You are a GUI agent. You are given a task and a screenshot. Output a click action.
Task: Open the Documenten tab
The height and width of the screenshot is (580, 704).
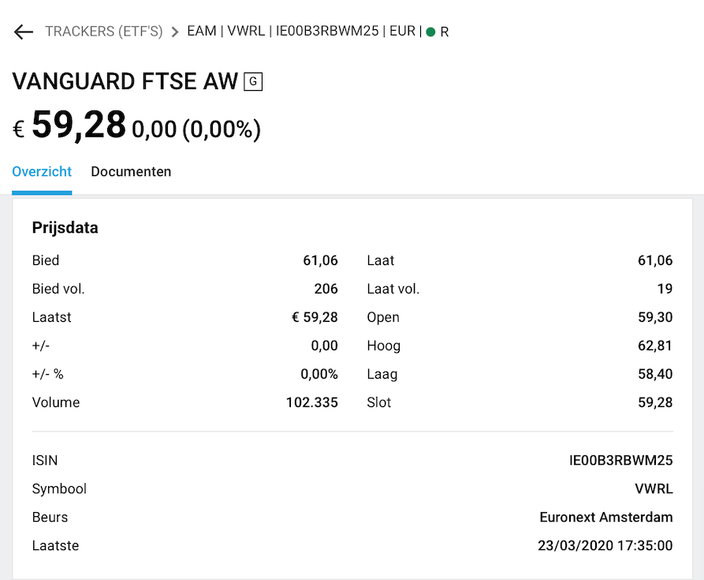point(131,172)
